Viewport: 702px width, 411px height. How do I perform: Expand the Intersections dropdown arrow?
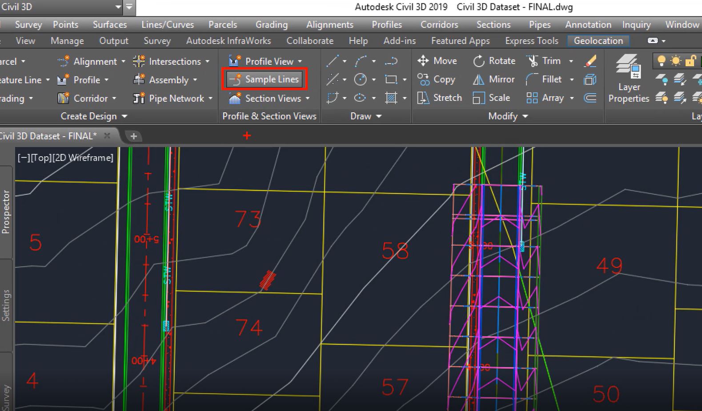[207, 62]
